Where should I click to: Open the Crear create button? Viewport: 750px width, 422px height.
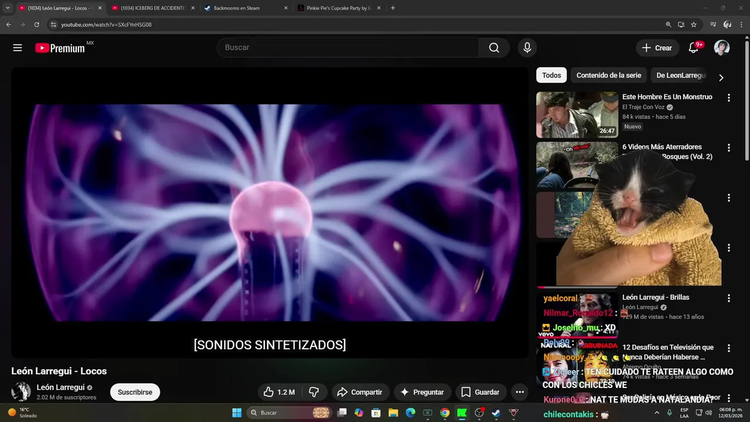tap(657, 48)
